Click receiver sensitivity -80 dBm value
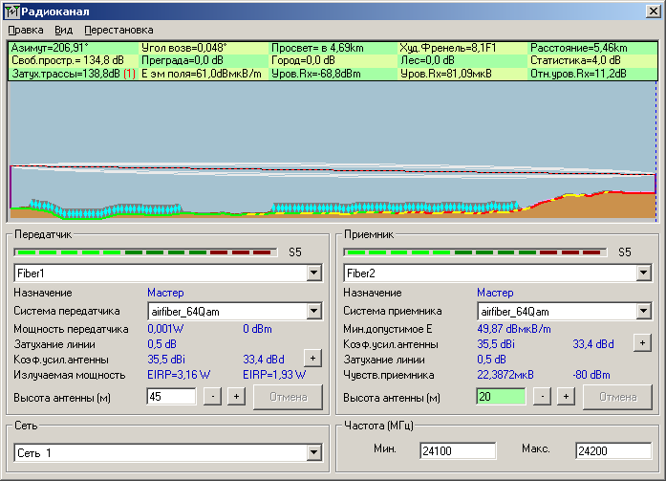666x481 pixels. [591, 375]
